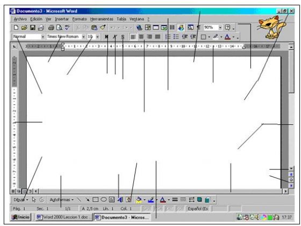The width and height of the screenshot is (301, 226).
Task: Open the Formato menu
Action: pyautogui.click(x=80, y=19)
